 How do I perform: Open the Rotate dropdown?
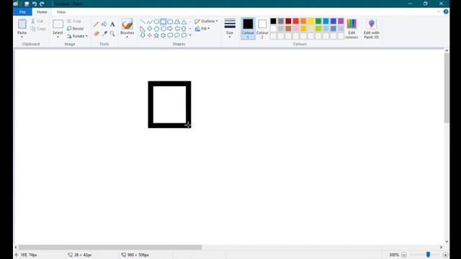(x=77, y=36)
